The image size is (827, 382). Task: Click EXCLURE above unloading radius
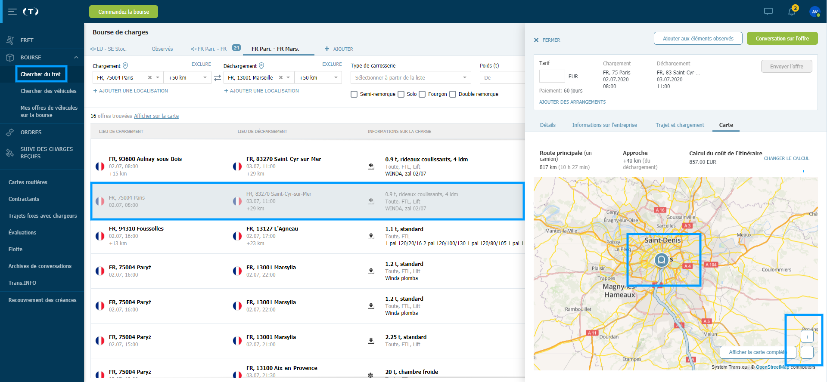332,64
